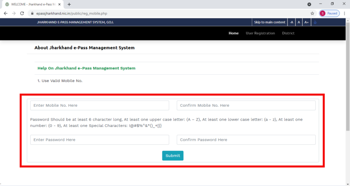Viewport: 350px width, 186px height.
Task: Click the browser back arrow
Action: [x=5, y=13]
